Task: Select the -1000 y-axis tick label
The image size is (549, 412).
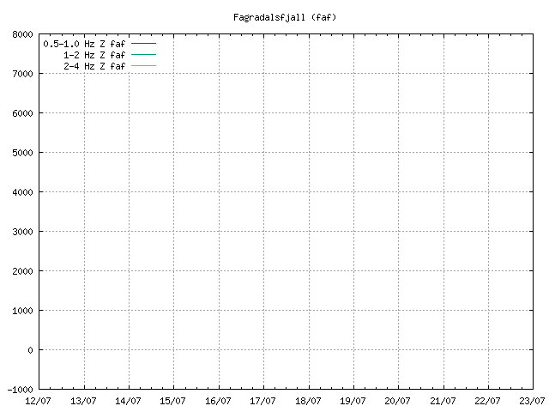Action: [21, 390]
